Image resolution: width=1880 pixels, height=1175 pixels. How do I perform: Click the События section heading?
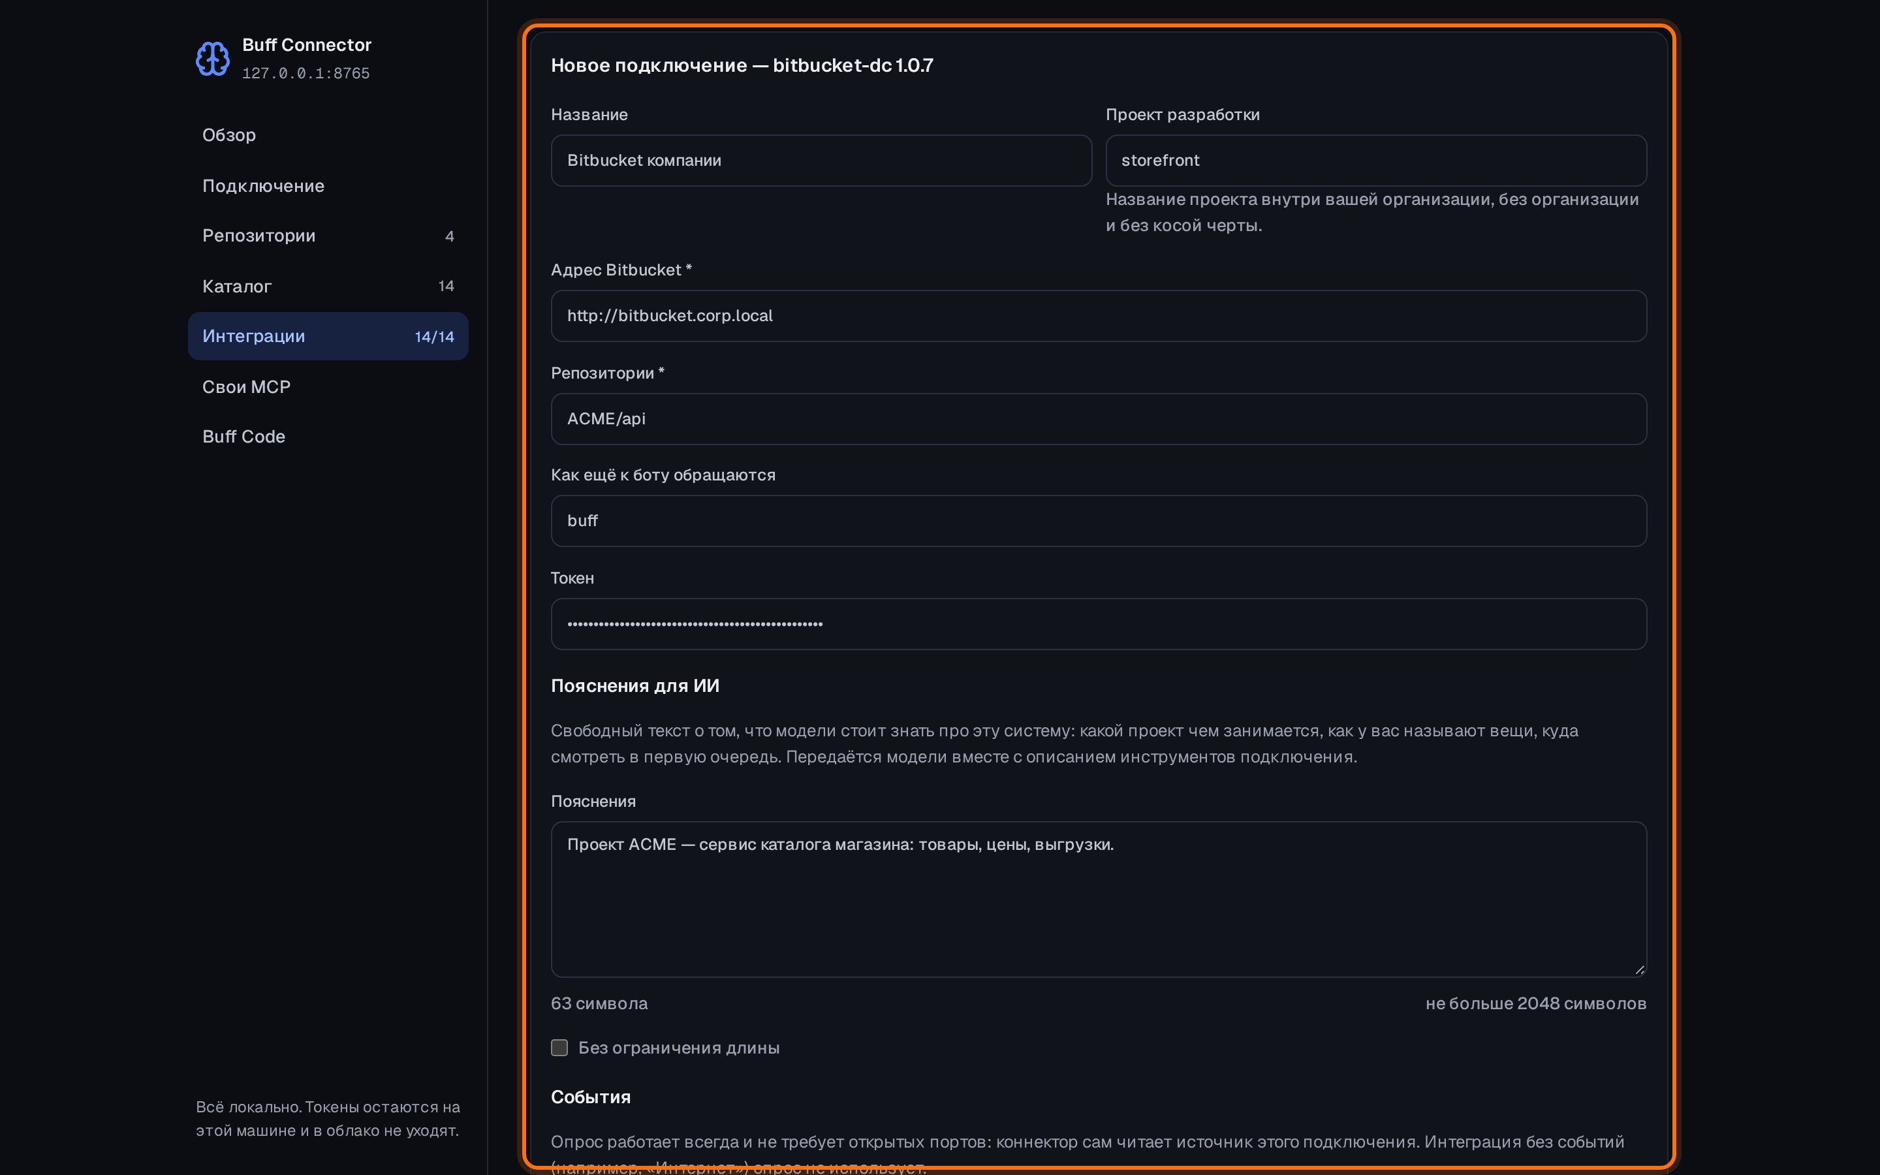[590, 1097]
